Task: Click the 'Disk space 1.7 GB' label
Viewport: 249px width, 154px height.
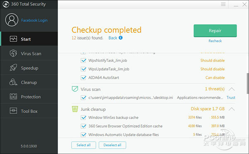Action: pos(208,109)
